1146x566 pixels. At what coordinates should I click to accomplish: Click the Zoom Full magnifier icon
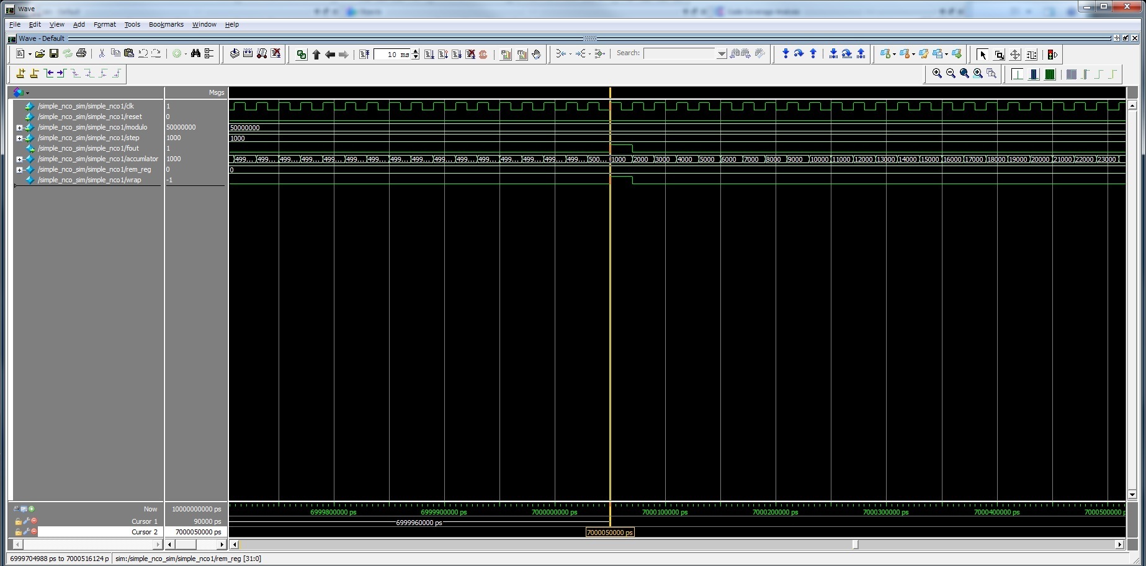click(x=964, y=74)
